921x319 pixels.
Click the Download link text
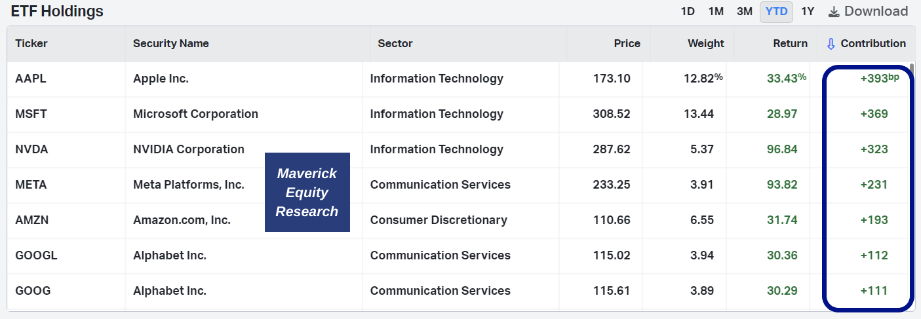click(x=876, y=12)
